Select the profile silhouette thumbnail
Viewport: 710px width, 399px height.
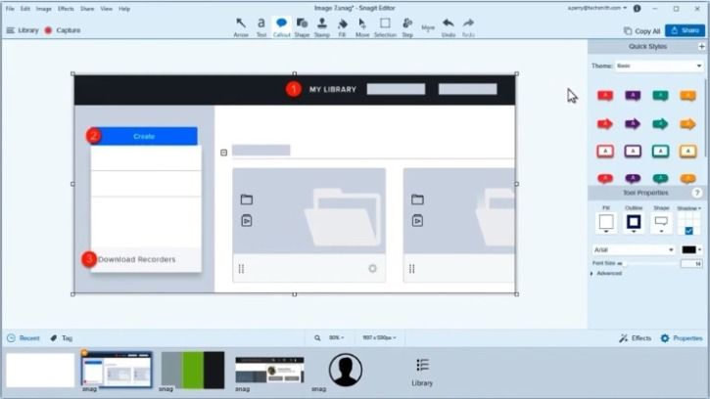pos(346,370)
